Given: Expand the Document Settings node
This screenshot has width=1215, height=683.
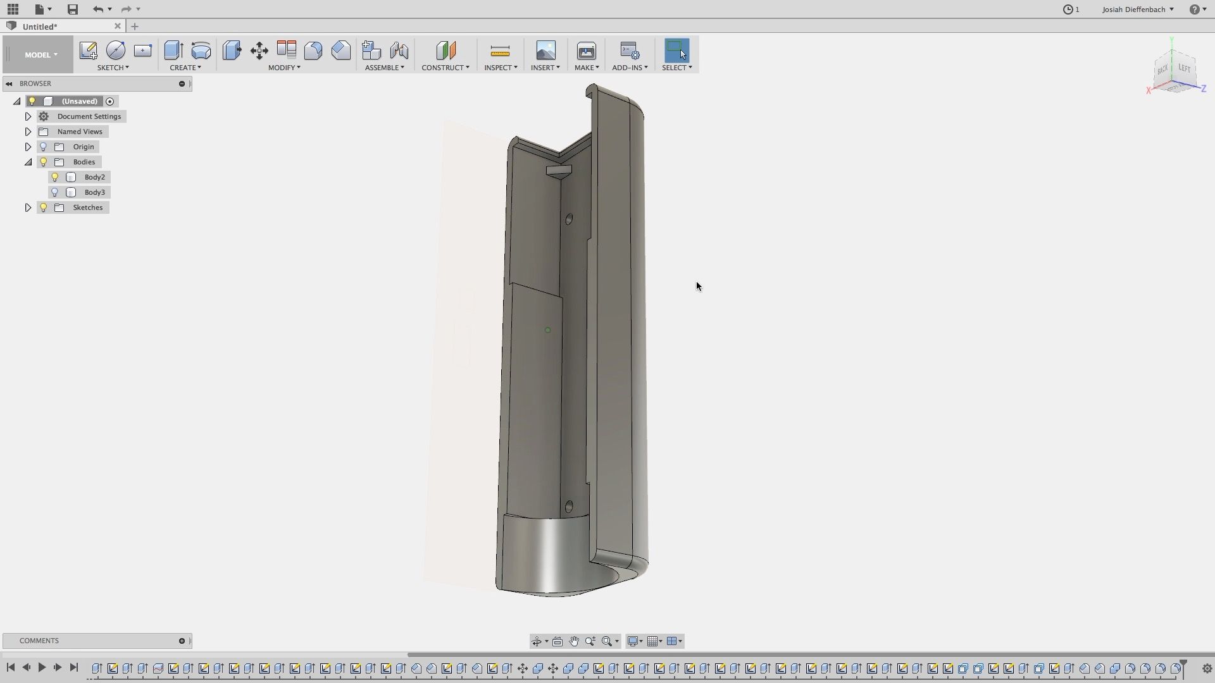Looking at the screenshot, I should pos(28,116).
